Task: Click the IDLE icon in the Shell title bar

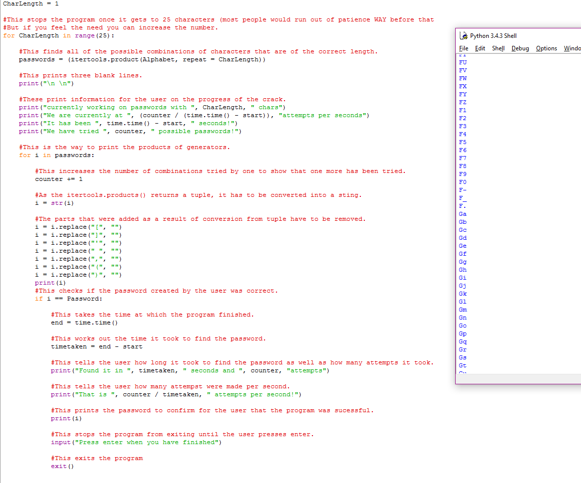Action: point(464,35)
